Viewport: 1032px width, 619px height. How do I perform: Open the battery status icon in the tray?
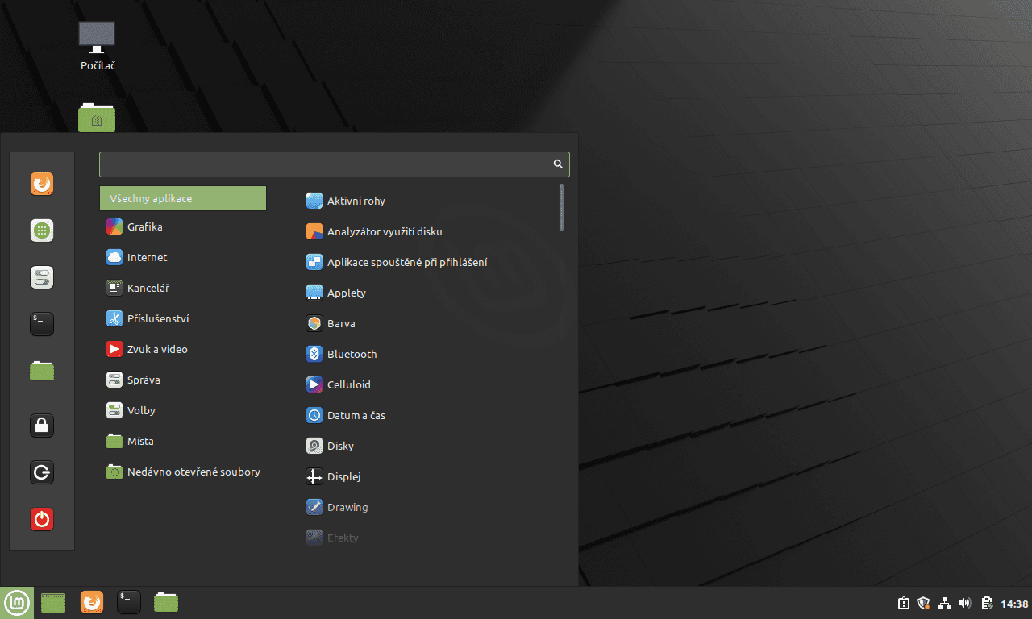pyautogui.click(x=986, y=602)
